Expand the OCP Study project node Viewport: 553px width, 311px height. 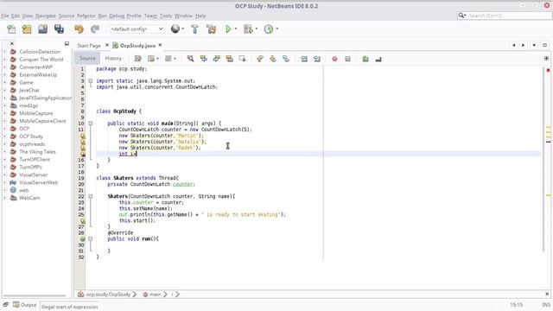[4, 136]
